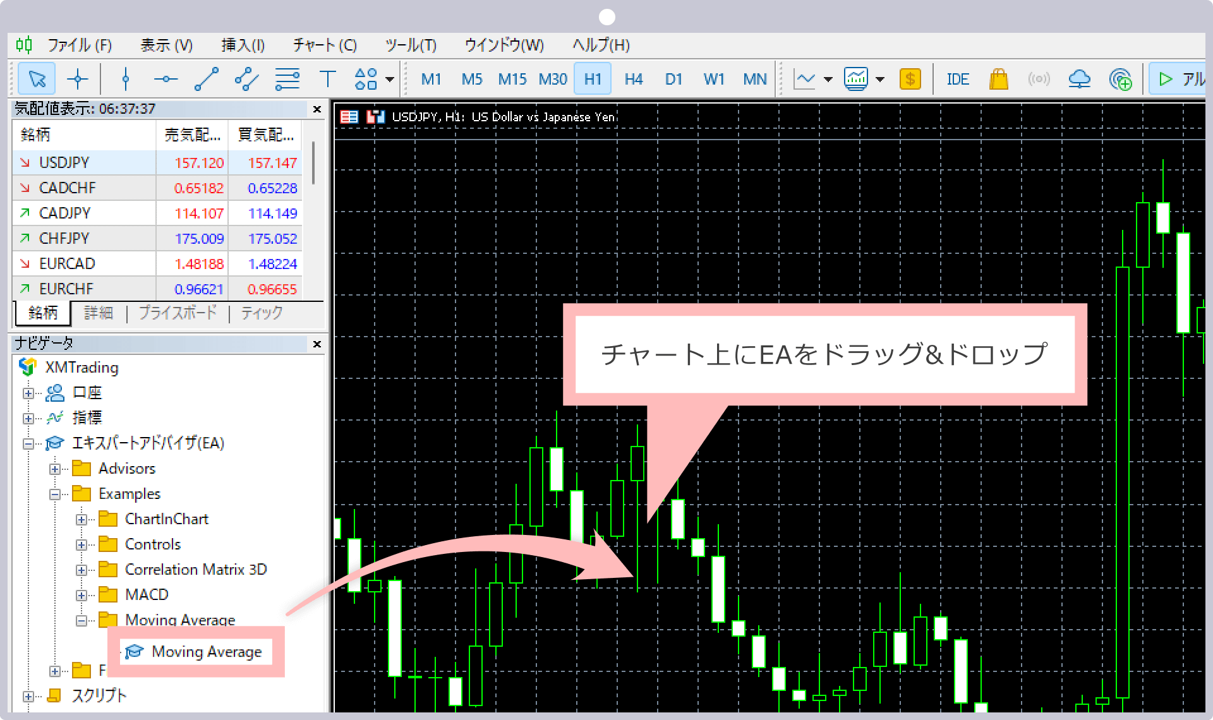Open the 挿入(I) menu
Screen dimensions: 1213x720
pos(243,45)
